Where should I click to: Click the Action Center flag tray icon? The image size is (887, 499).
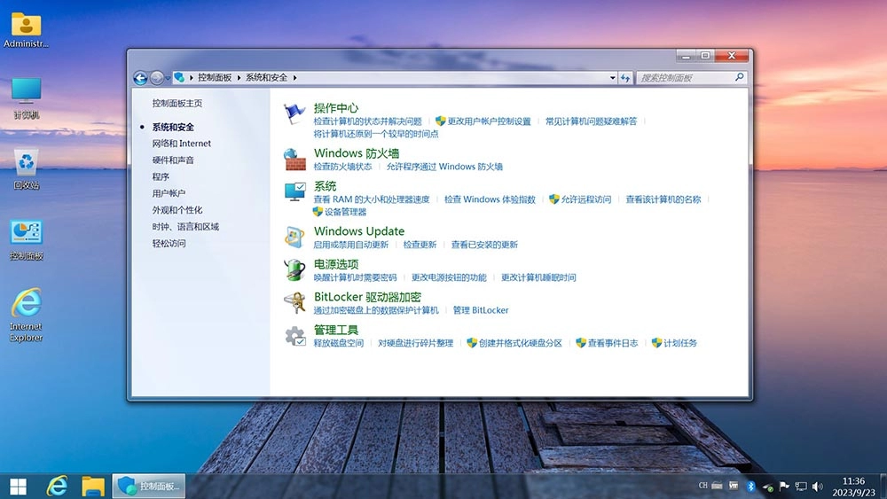pyautogui.click(x=784, y=486)
